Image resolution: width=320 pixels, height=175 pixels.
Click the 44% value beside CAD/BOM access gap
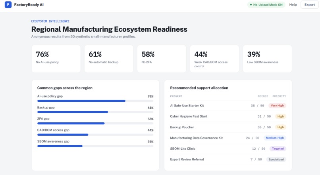click(x=150, y=130)
